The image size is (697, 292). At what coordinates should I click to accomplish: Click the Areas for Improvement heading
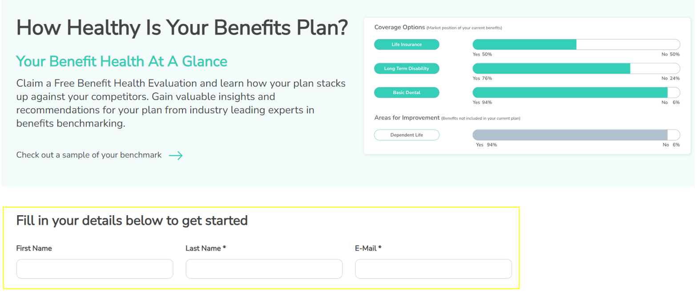click(407, 118)
